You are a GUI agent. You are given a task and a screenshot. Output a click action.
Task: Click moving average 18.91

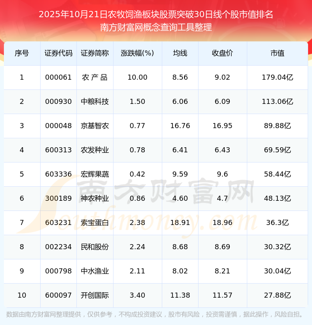click(180, 223)
